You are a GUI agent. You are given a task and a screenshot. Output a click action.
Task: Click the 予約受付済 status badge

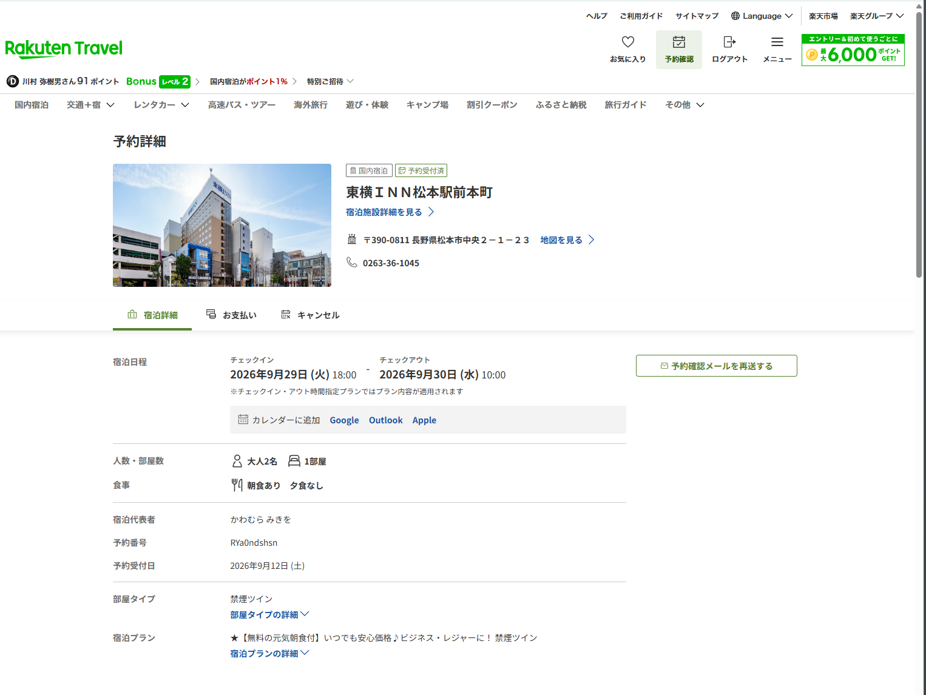(421, 170)
